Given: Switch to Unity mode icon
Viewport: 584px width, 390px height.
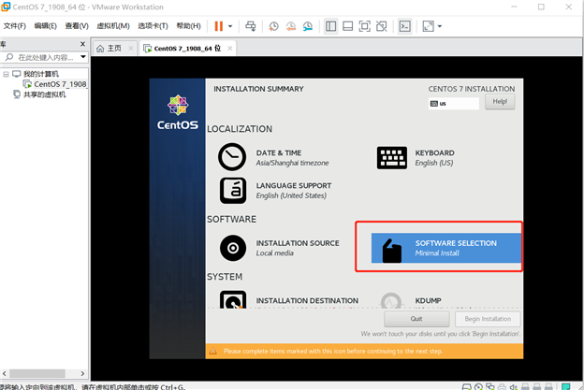Looking at the screenshot, I should 382,26.
